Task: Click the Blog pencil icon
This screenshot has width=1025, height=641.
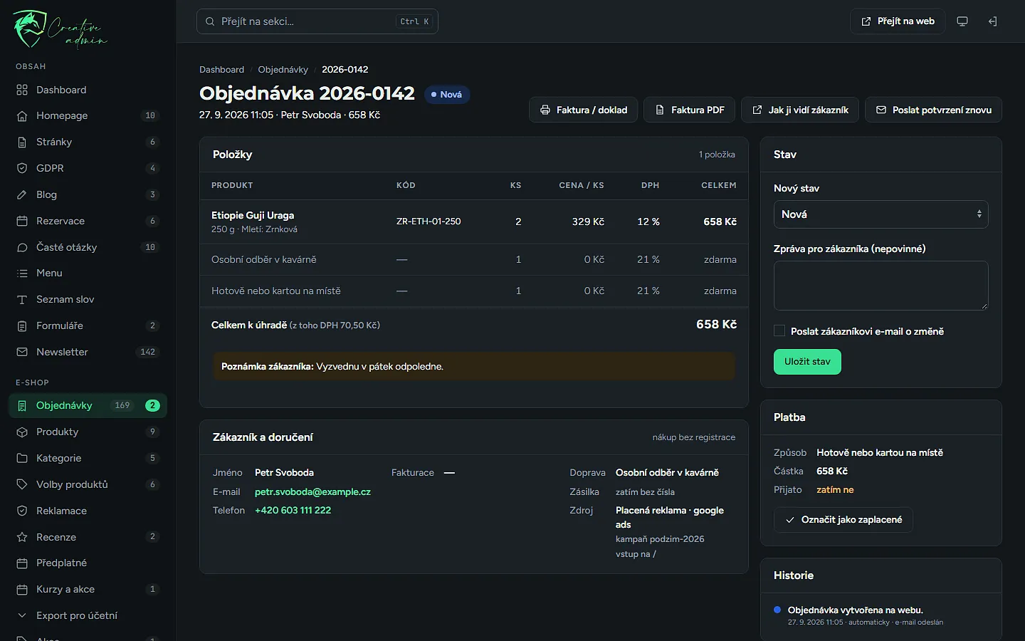Action: tap(22, 194)
